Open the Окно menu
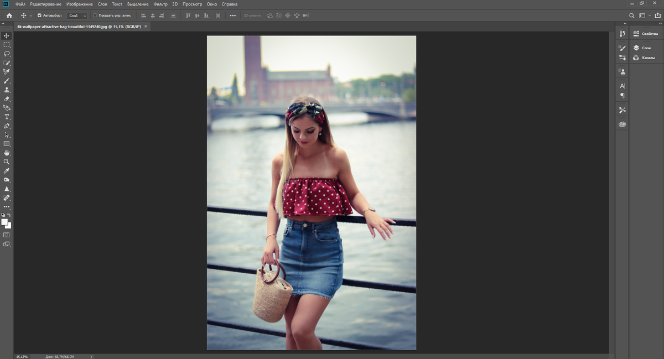The height and width of the screenshot is (359, 664). 212,4
